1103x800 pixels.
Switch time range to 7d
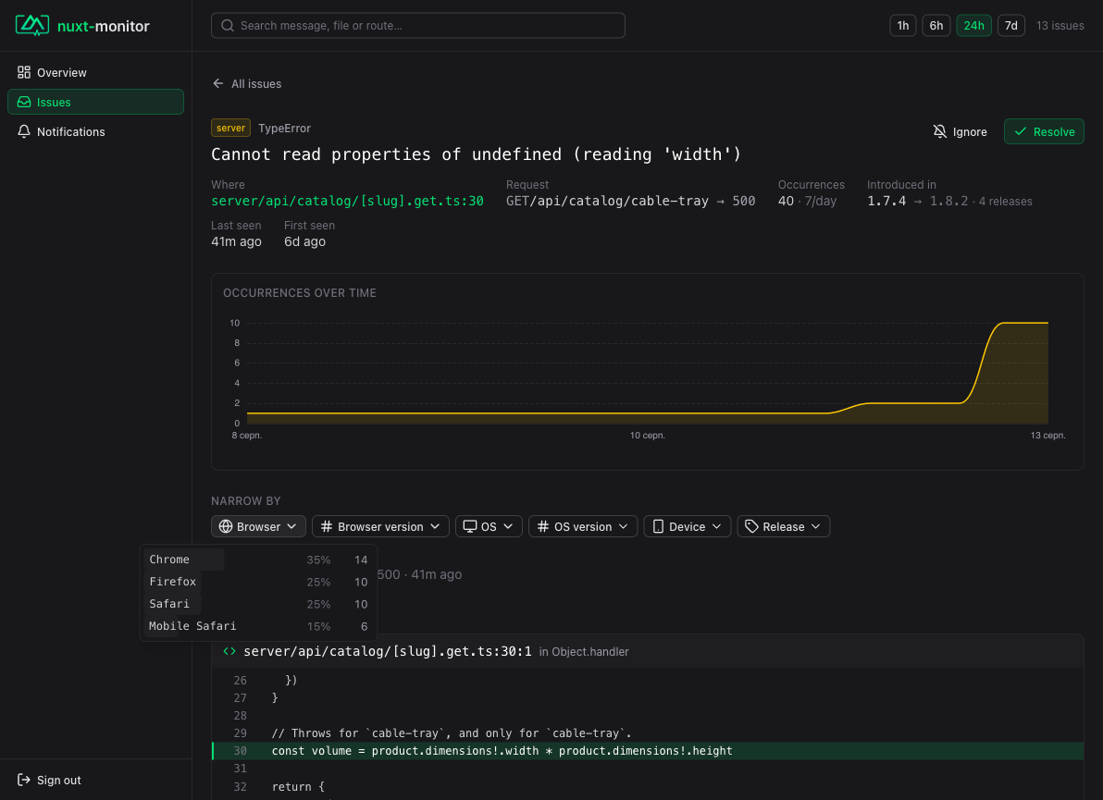(x=1010, y=25)
